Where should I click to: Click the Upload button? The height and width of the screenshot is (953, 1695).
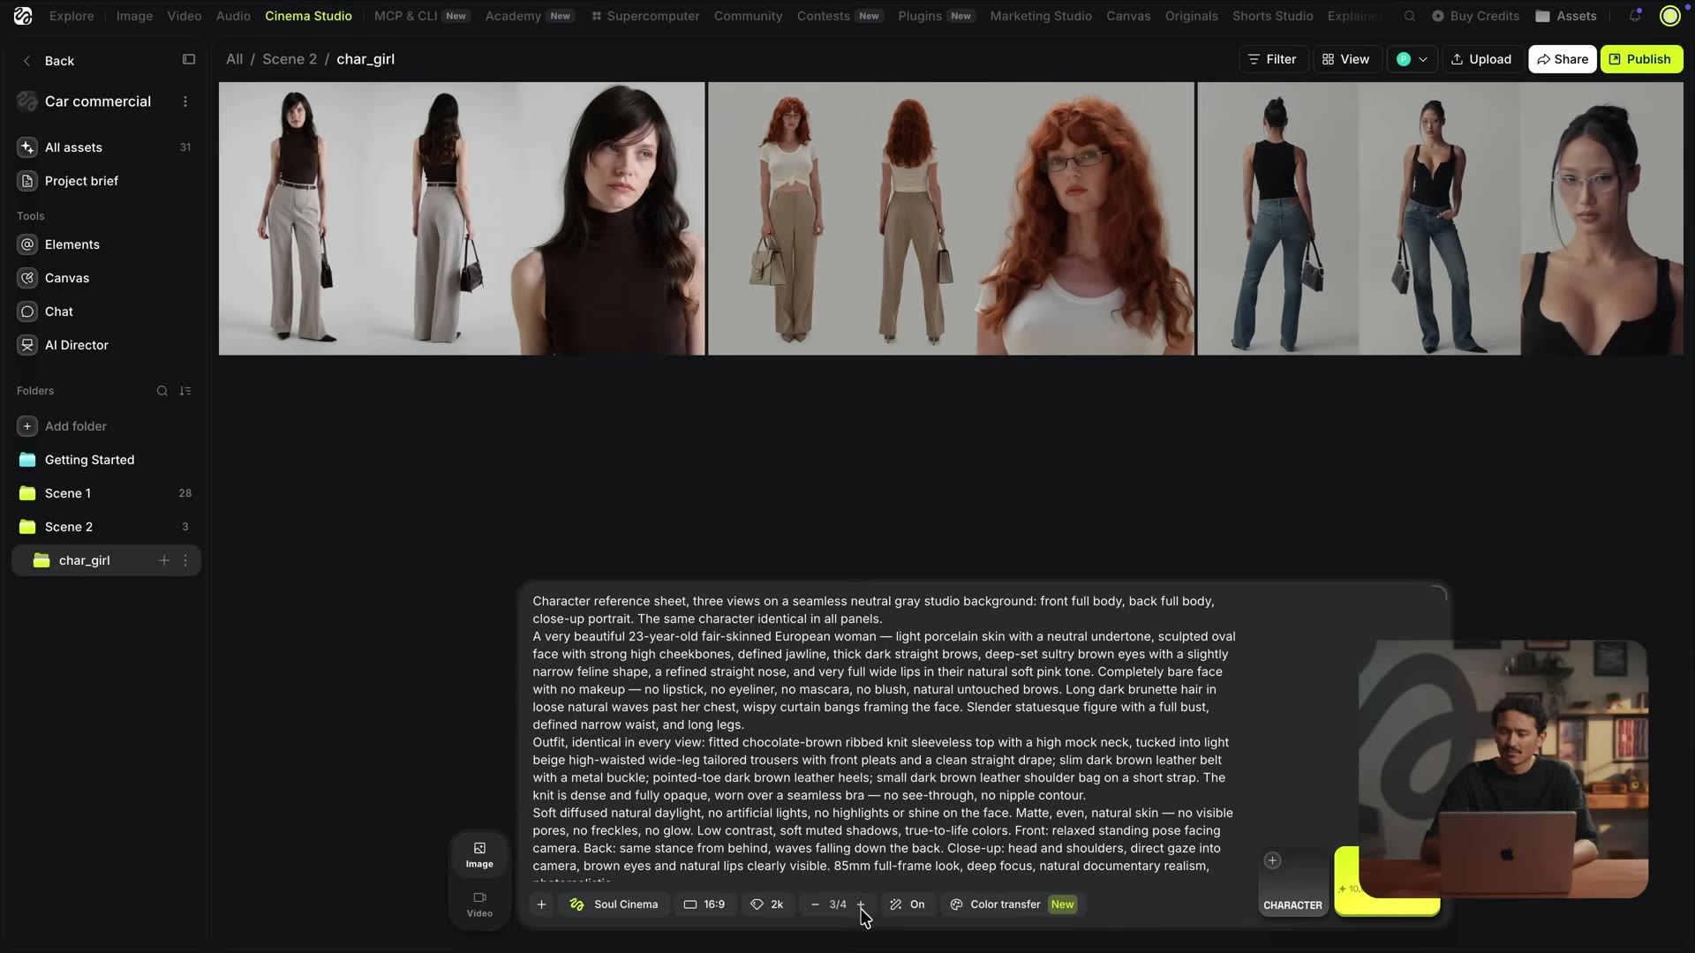pos(1481,59)
